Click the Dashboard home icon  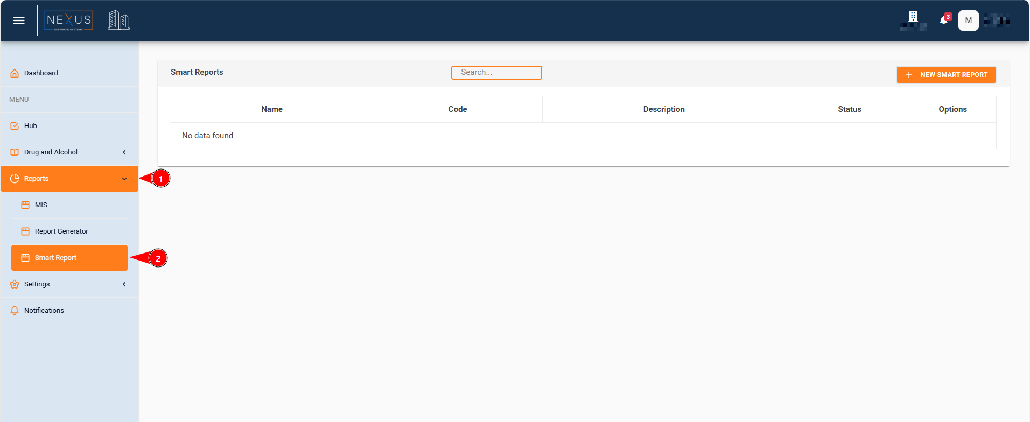pyautogui.click(x=15, y=73)
